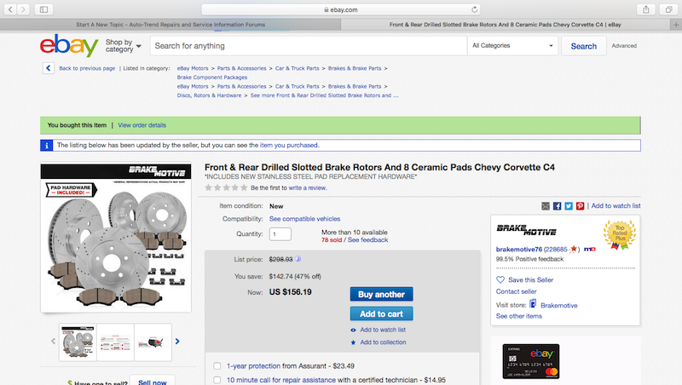Reload the page with refresh icon
Screen dimensions: 682x385
point(474,9)
